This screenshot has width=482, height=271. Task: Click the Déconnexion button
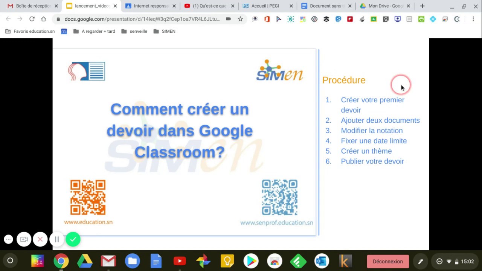point(388,261)
